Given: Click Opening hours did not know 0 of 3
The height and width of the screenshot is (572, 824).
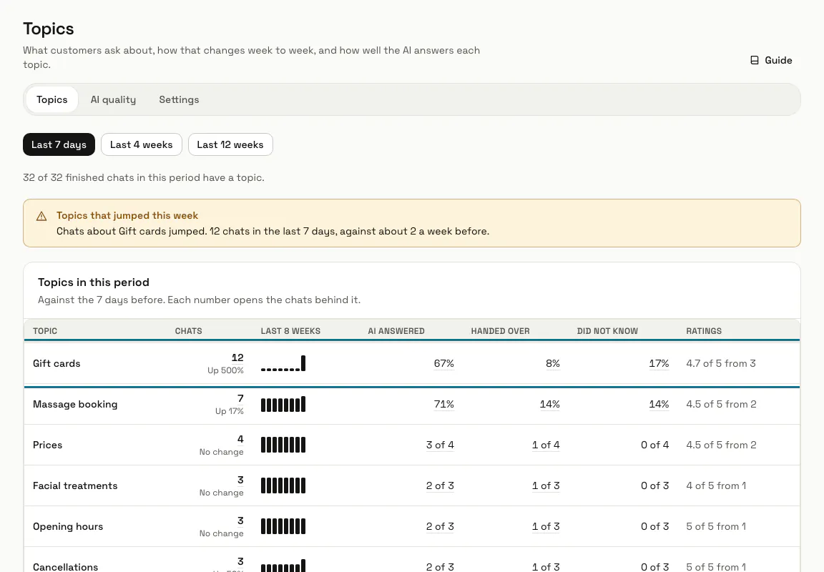Looking at the screenshot, I should 654,526.
